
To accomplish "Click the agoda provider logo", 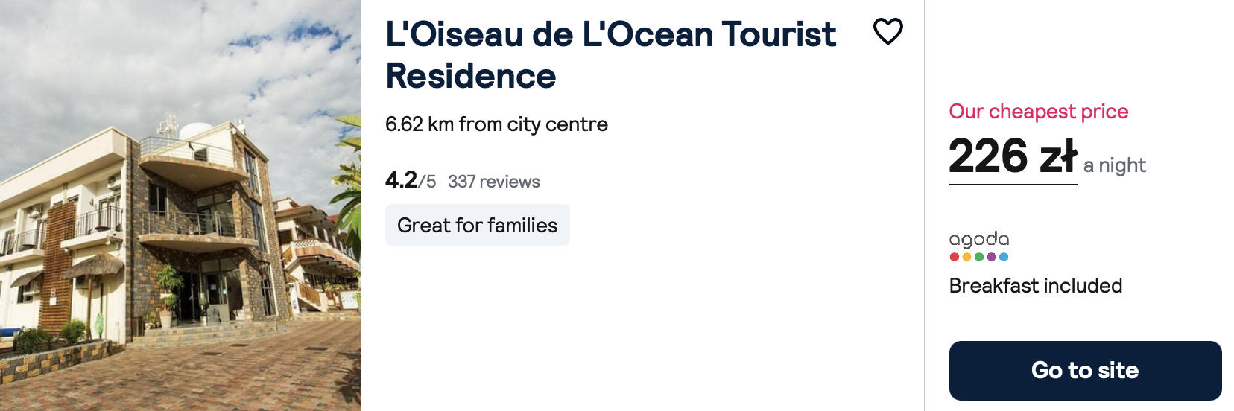I will coord(979,240).
